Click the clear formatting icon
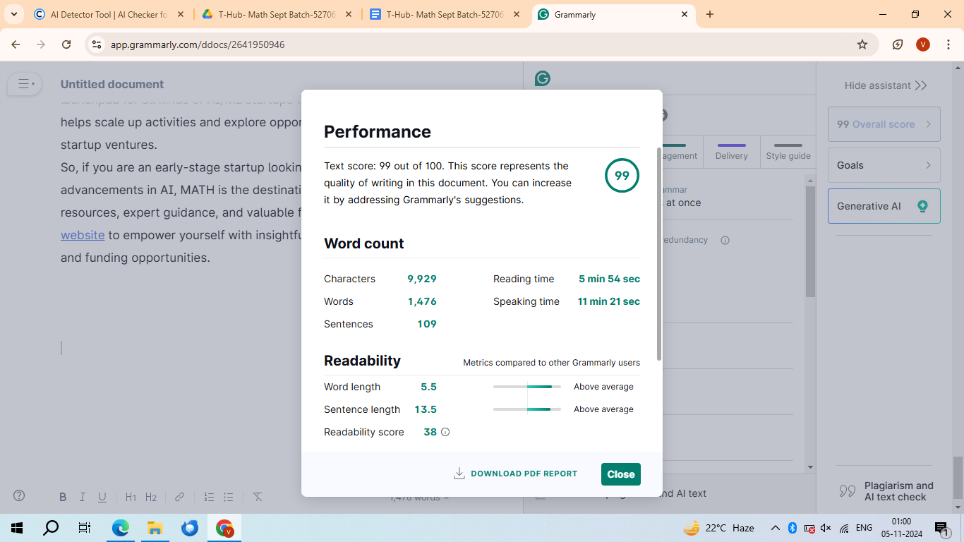 click(x=258, y=497)
